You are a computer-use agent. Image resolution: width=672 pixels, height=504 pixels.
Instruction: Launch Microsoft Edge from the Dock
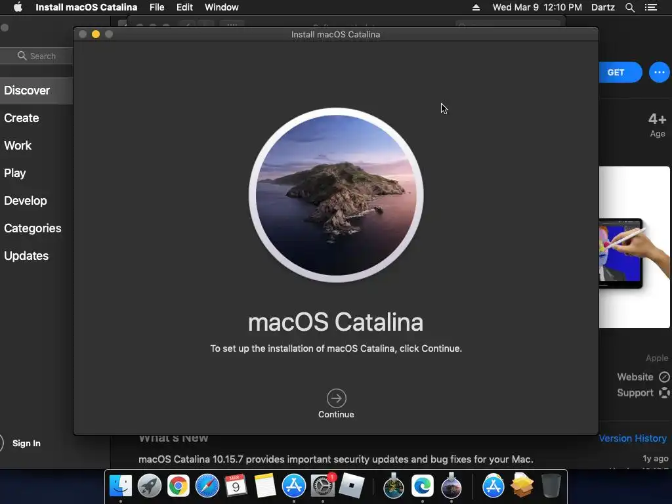click(x=423, y=486)
